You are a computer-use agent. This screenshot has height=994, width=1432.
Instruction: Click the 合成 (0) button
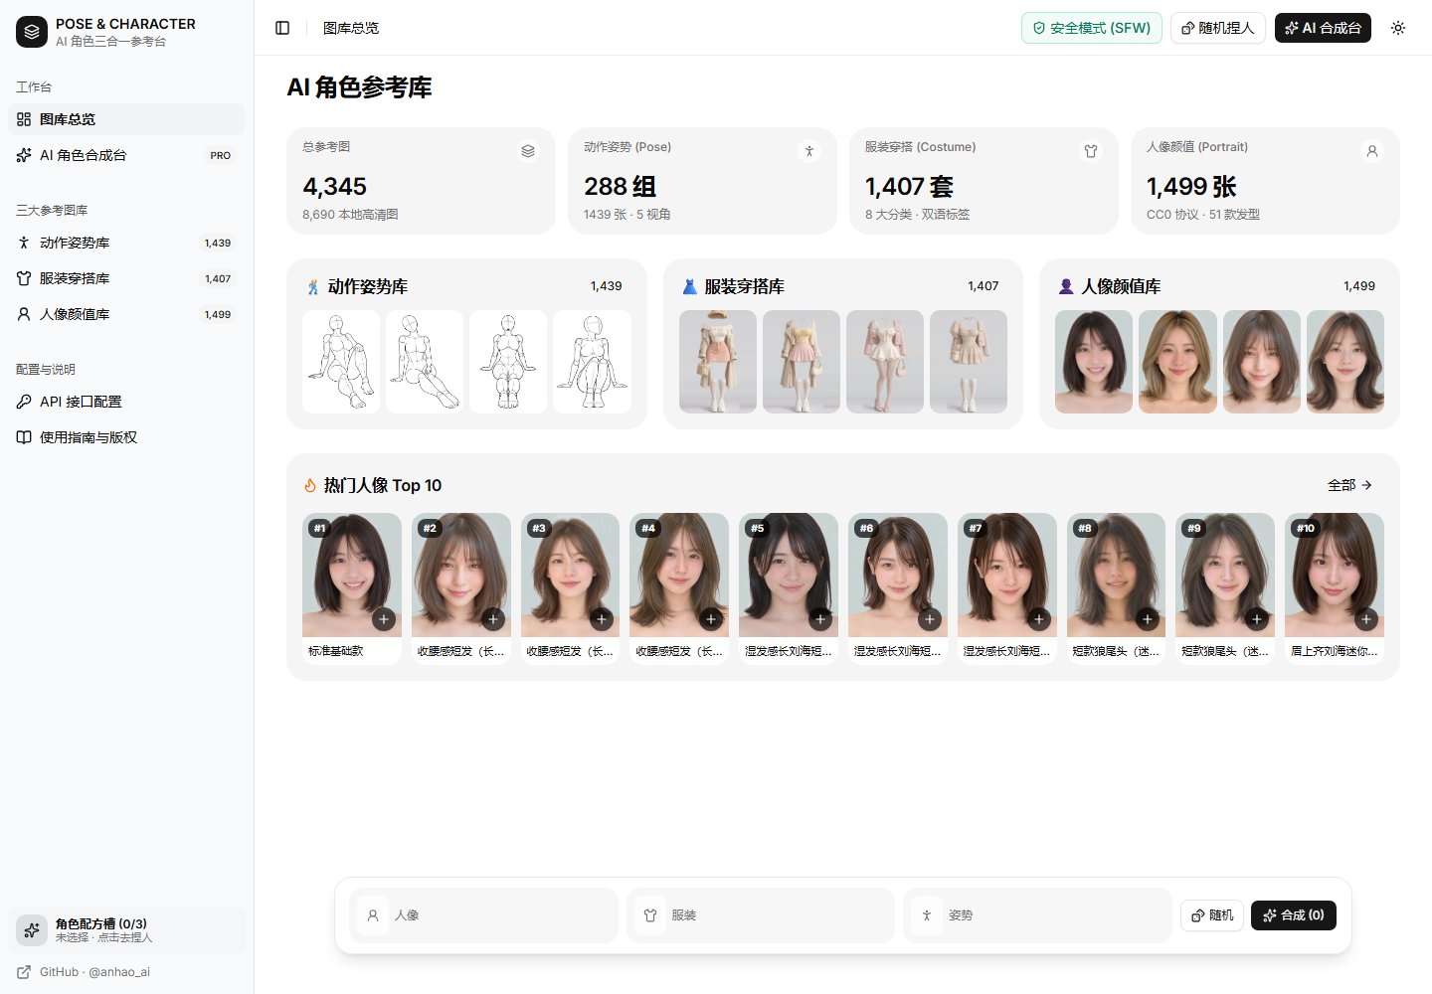click(1294, 915)
